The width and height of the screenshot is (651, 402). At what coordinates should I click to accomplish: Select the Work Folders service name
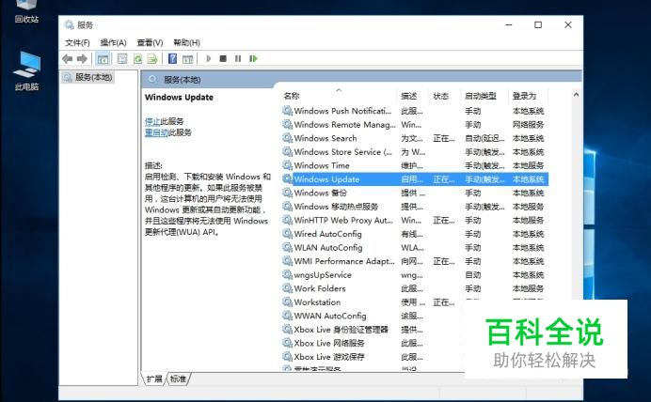tap(320, 289)
